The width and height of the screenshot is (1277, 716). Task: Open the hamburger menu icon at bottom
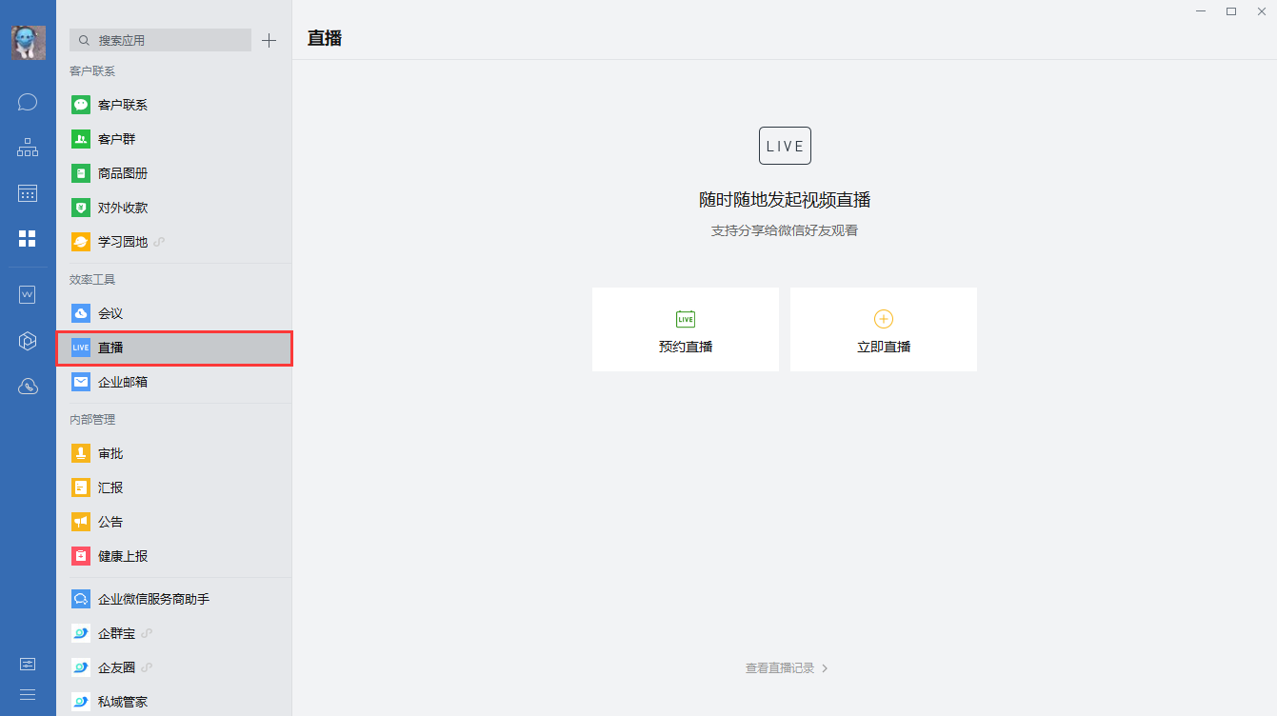point(28,694)
